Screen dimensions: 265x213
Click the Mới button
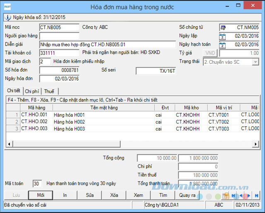[x=41, y=195]
